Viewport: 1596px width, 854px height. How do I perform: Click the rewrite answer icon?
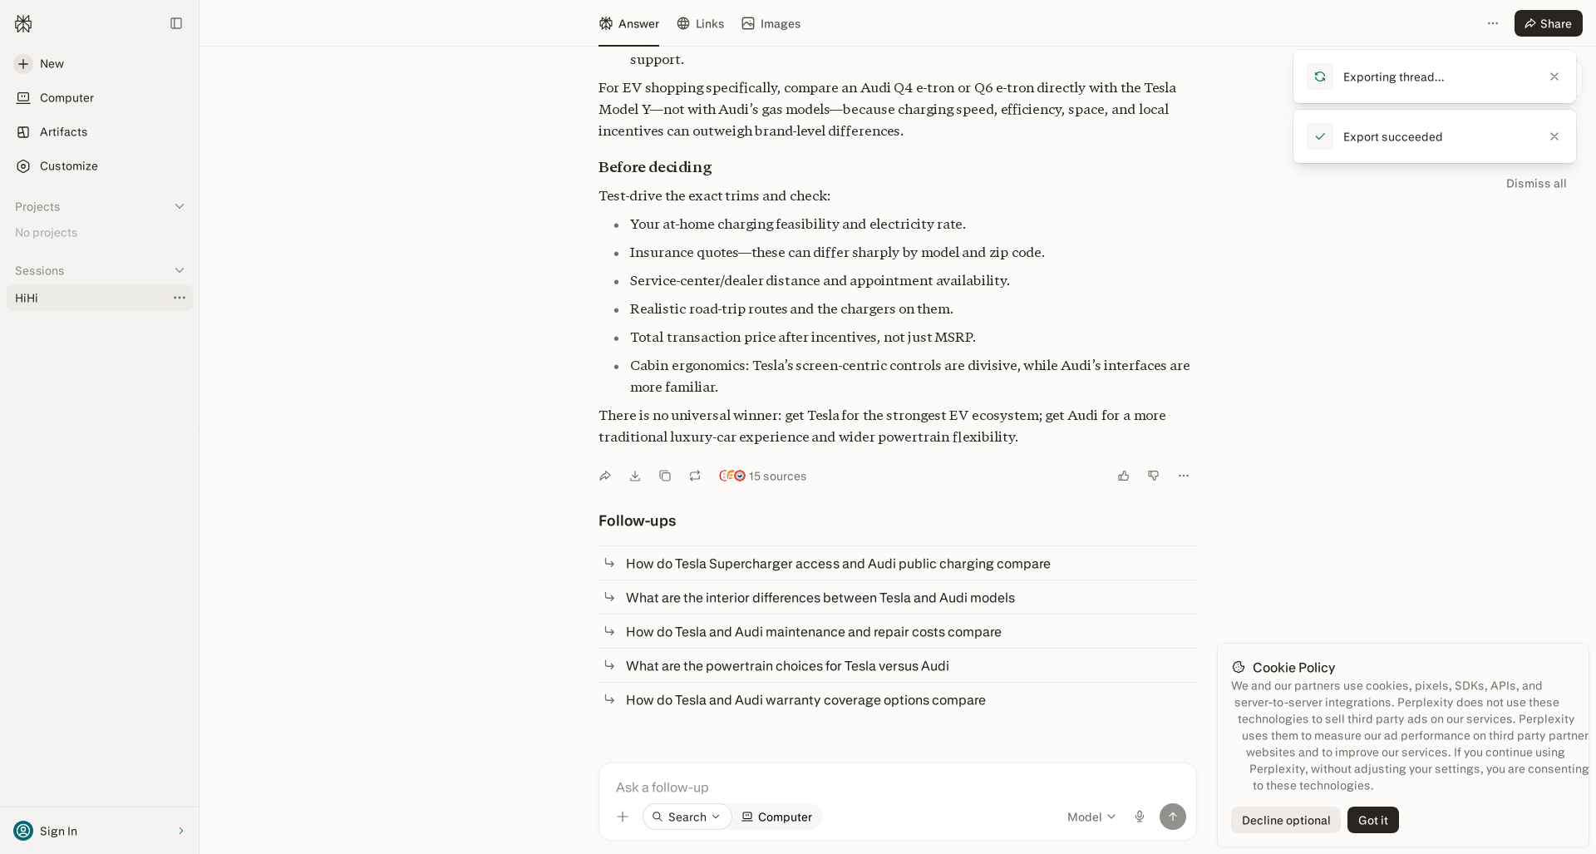(695, 476)
